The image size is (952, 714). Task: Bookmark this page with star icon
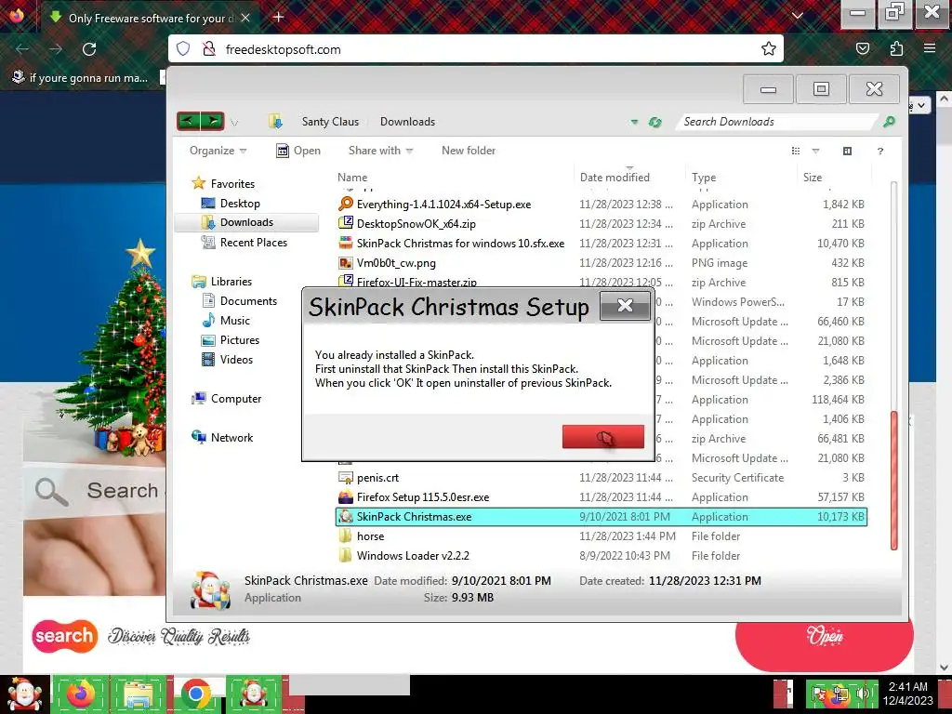[769, 48]
